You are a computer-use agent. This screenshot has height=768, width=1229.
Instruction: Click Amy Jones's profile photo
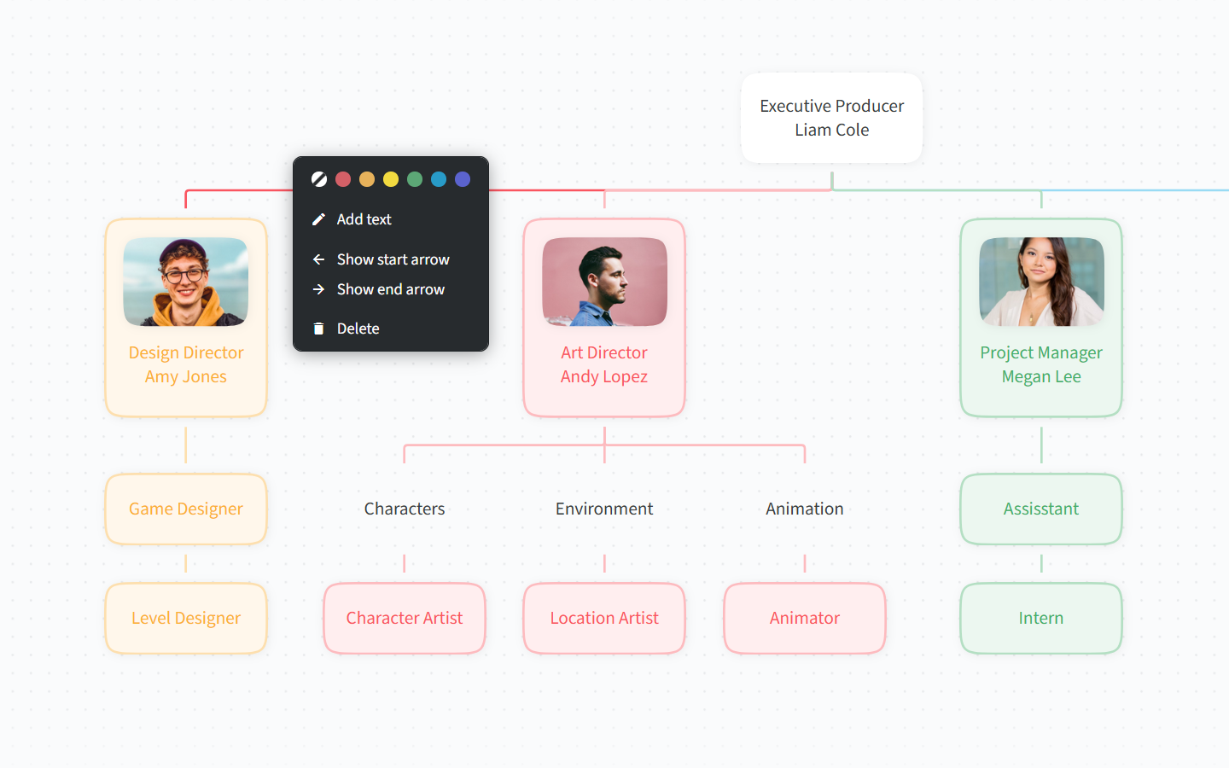[186, 282]
